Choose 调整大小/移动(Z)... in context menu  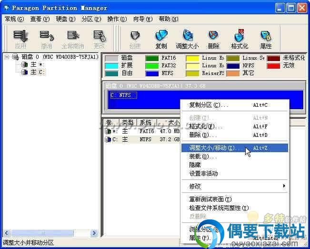(x=235, y=148)
